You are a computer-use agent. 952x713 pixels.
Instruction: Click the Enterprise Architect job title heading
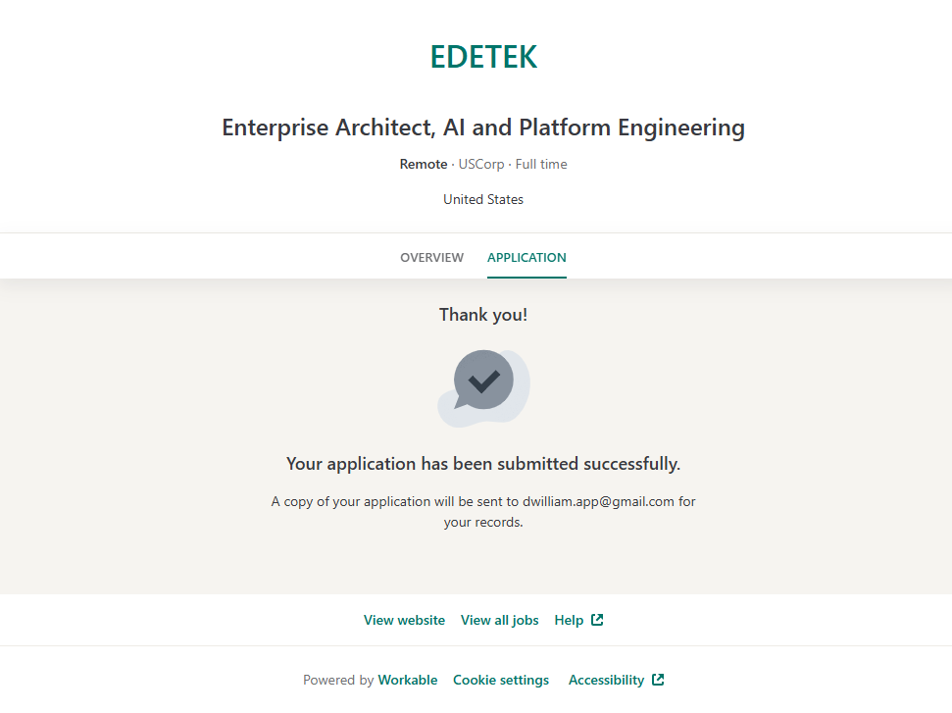tap(483, 127)
